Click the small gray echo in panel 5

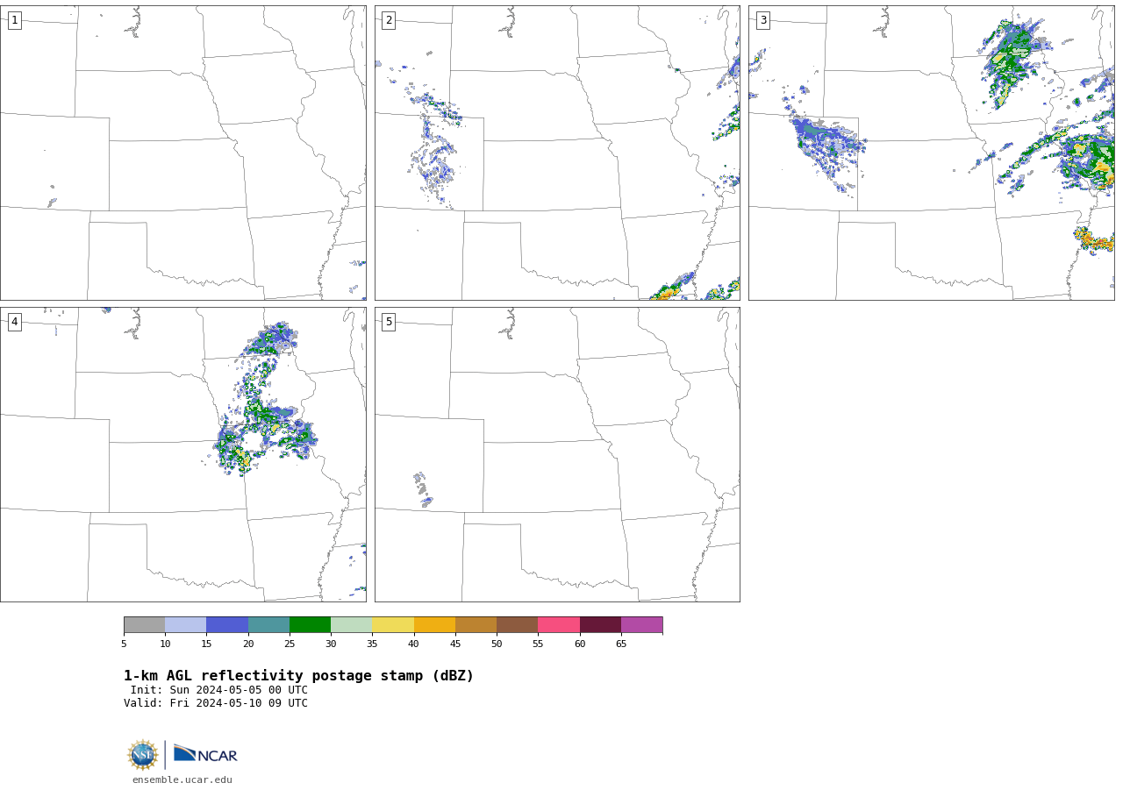coord(423,489)
